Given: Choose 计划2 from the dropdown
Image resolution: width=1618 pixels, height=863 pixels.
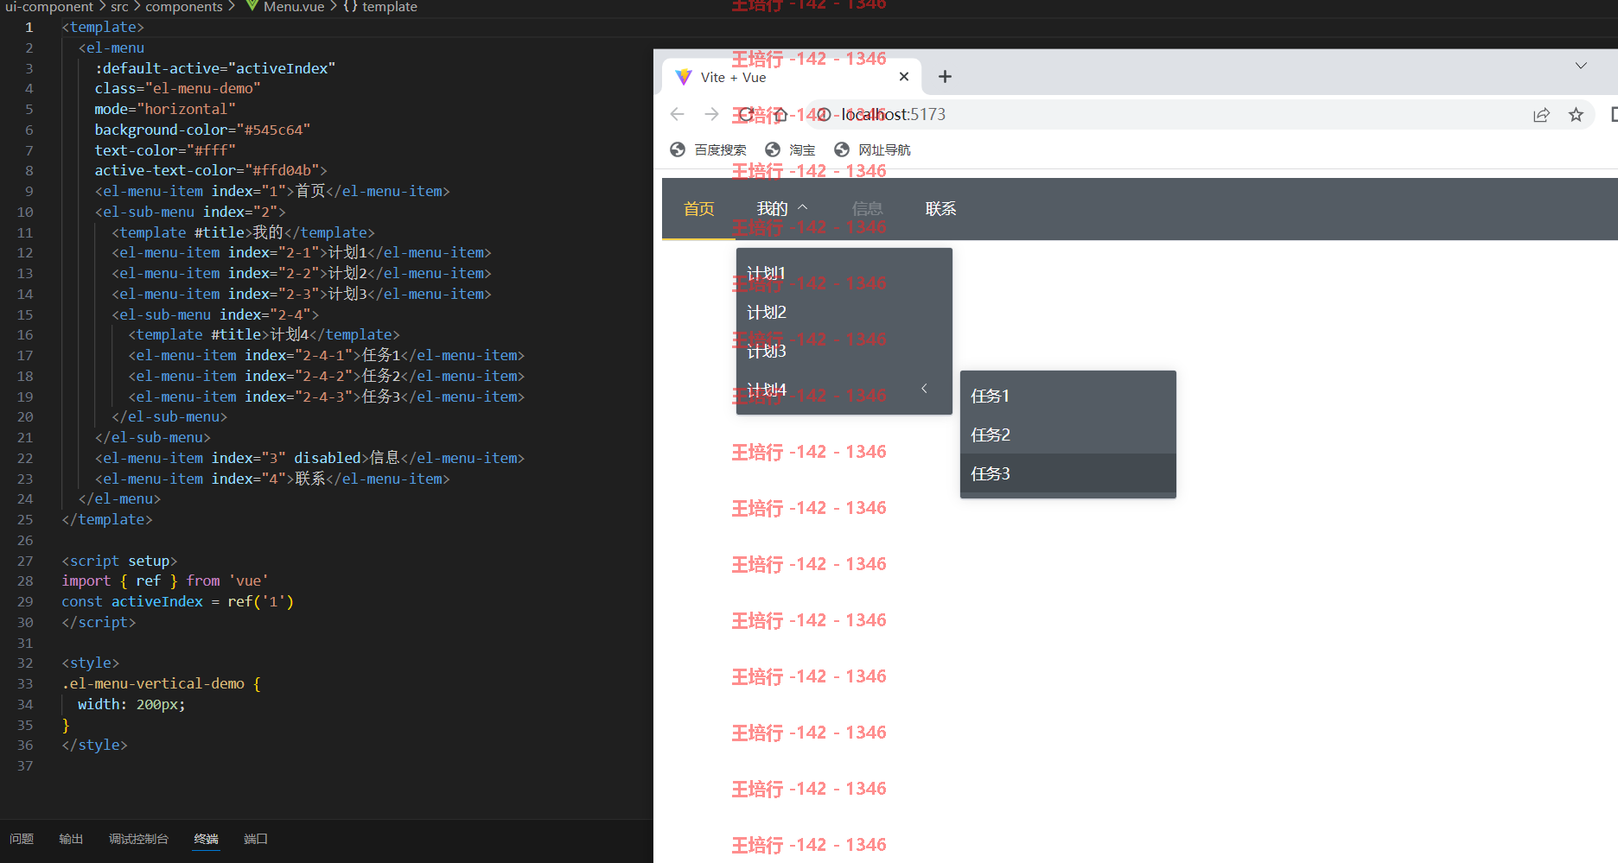Looking at the screenshot, I should pyautogui.click(x=844, y=312).
